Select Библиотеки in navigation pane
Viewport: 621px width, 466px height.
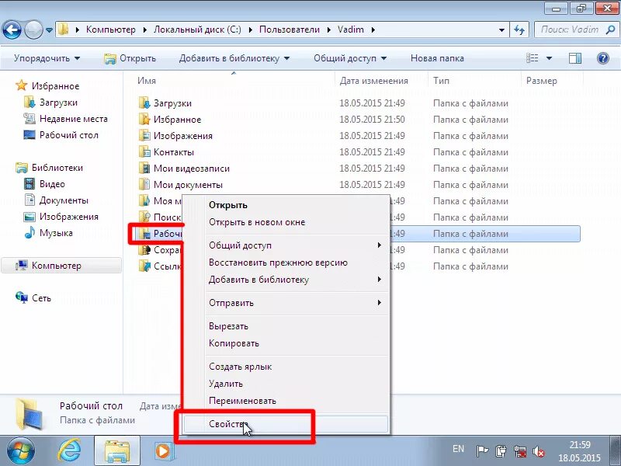[50, 168]
